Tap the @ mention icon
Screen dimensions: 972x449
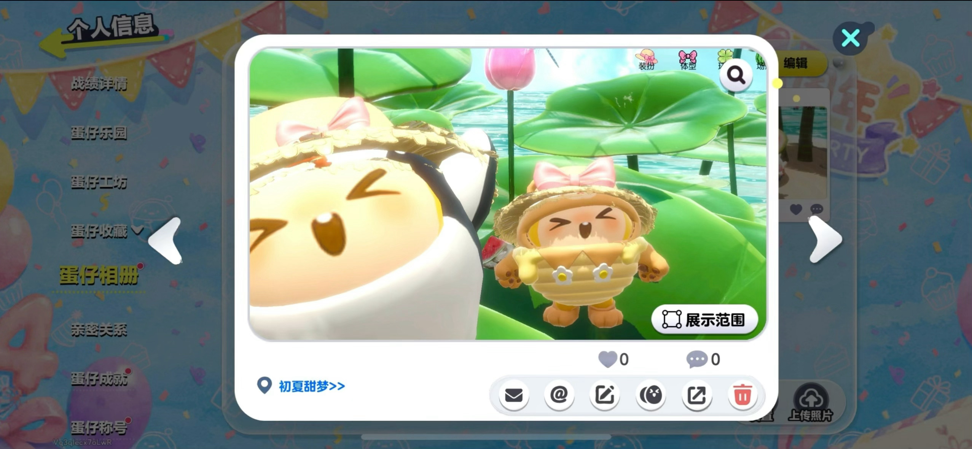[x=559, y=395]
